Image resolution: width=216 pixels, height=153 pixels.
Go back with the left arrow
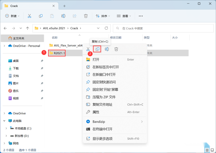pyautogui.click(x=5, y=28)
